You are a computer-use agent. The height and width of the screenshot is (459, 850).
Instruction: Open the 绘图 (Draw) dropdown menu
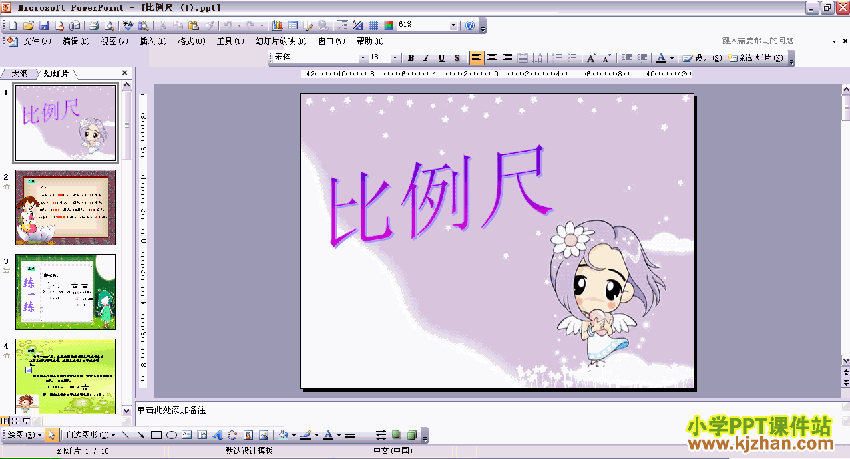25,435
